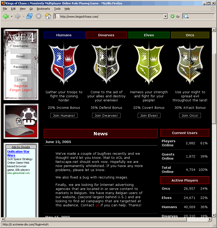Screen dimensions: 217x228
Task: Click the browser Back arrow button
Action: [x=6, y=17]
